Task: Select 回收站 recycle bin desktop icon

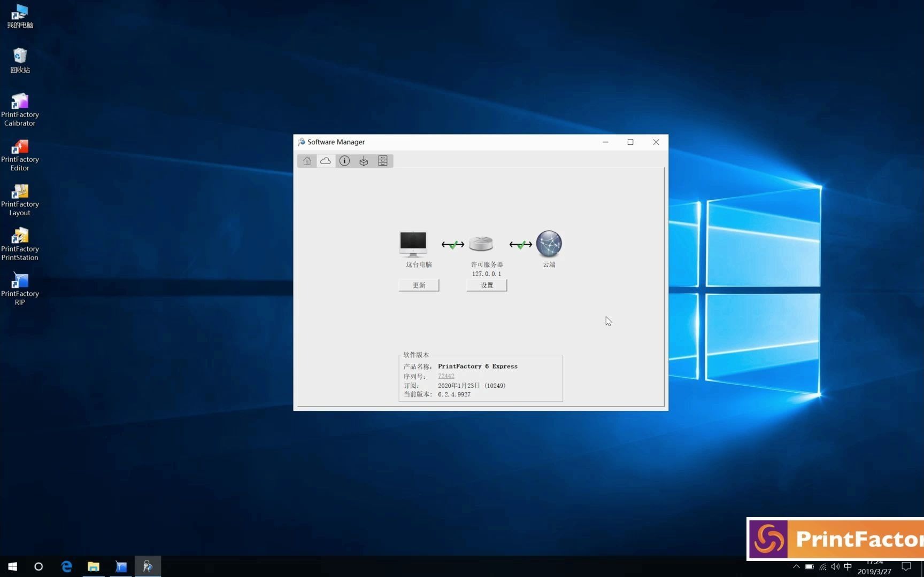Action: 20,60
